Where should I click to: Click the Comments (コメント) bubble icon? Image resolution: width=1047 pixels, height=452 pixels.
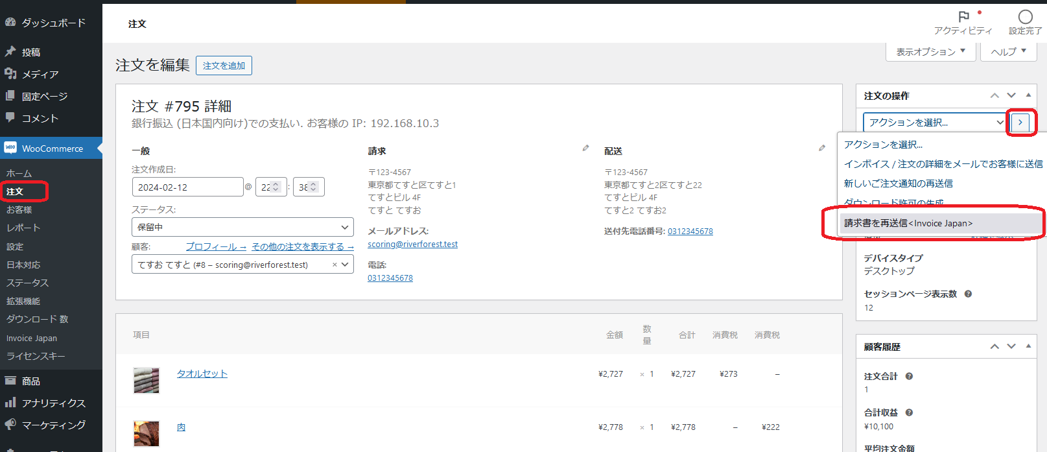point(10,117)
